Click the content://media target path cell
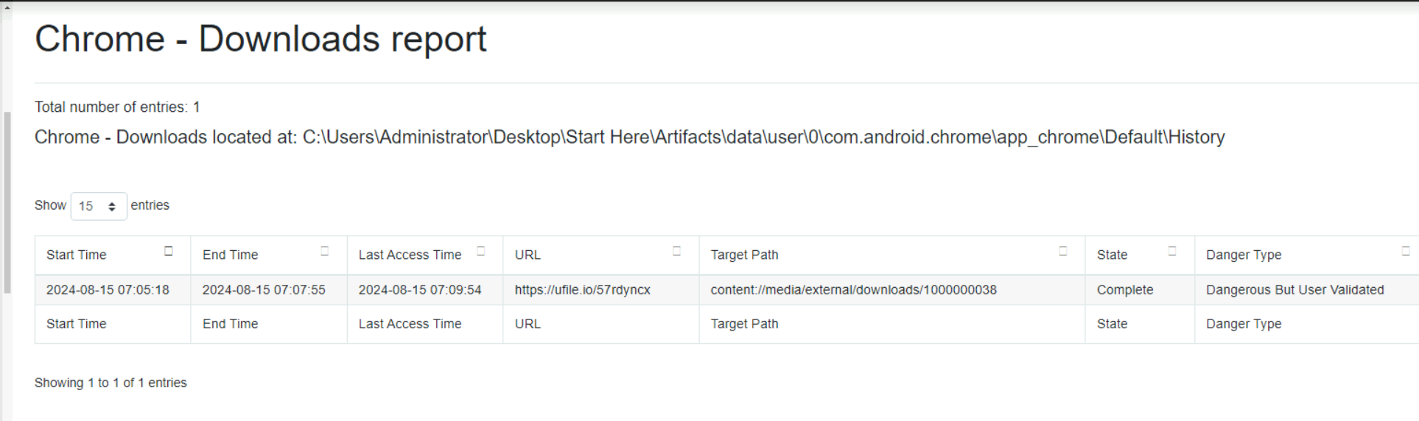 pyautogui.click(x=853, y=290)
